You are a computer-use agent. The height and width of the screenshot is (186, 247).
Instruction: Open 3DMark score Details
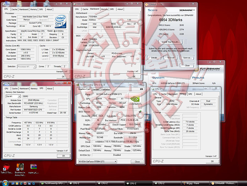tap(155, 58)
